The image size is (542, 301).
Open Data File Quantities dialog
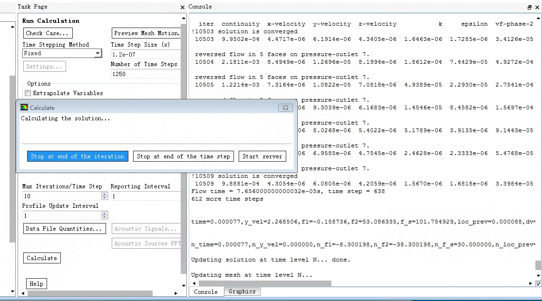64,229
